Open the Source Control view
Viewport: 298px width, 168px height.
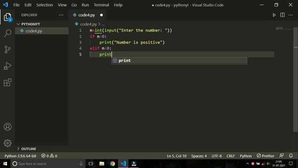click(7, 49)
